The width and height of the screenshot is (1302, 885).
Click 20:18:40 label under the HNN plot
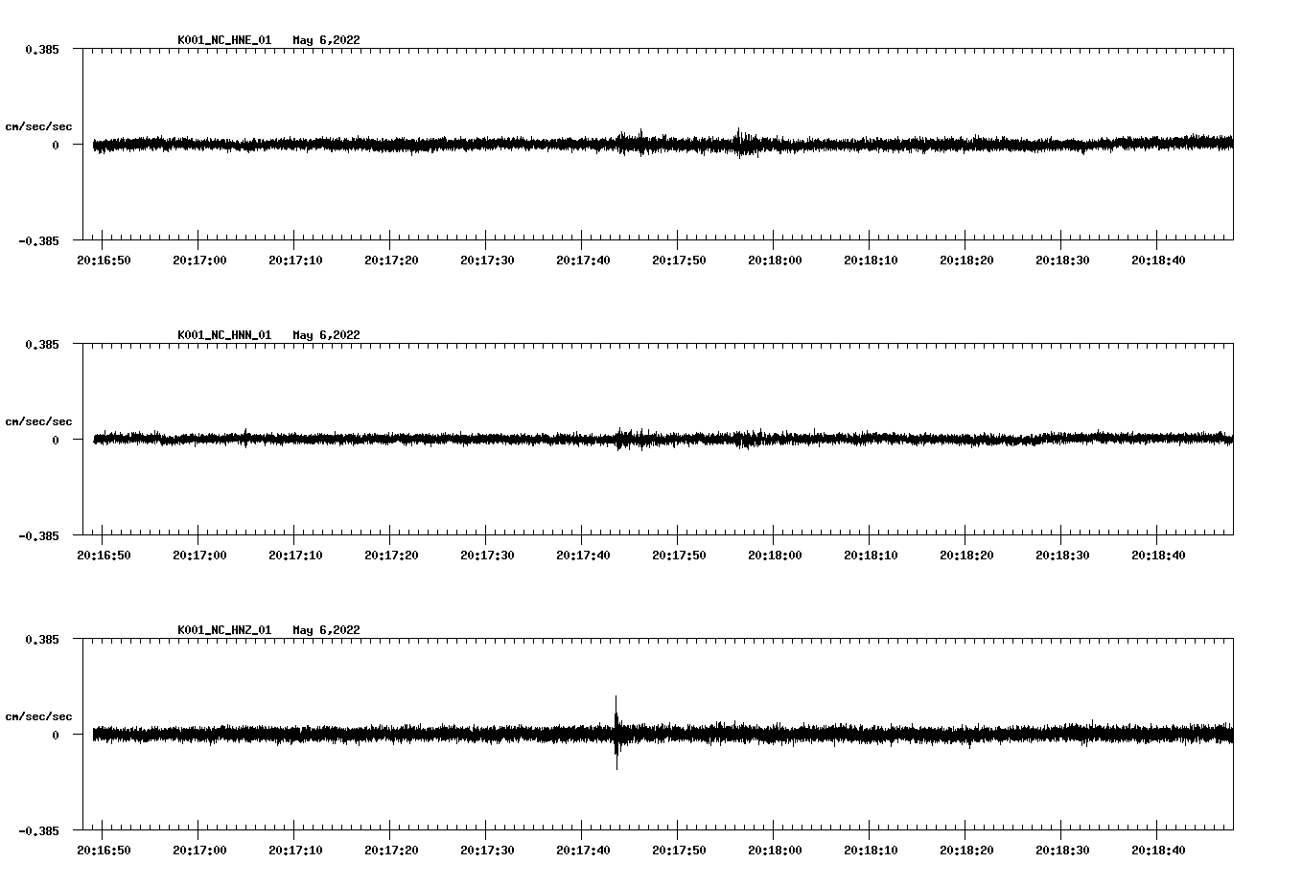pyautogui.click(x=1158, y=556)
